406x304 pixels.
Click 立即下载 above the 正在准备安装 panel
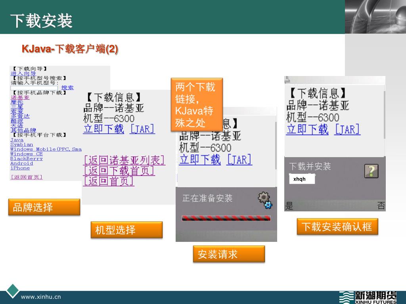(x=200, y=160)
